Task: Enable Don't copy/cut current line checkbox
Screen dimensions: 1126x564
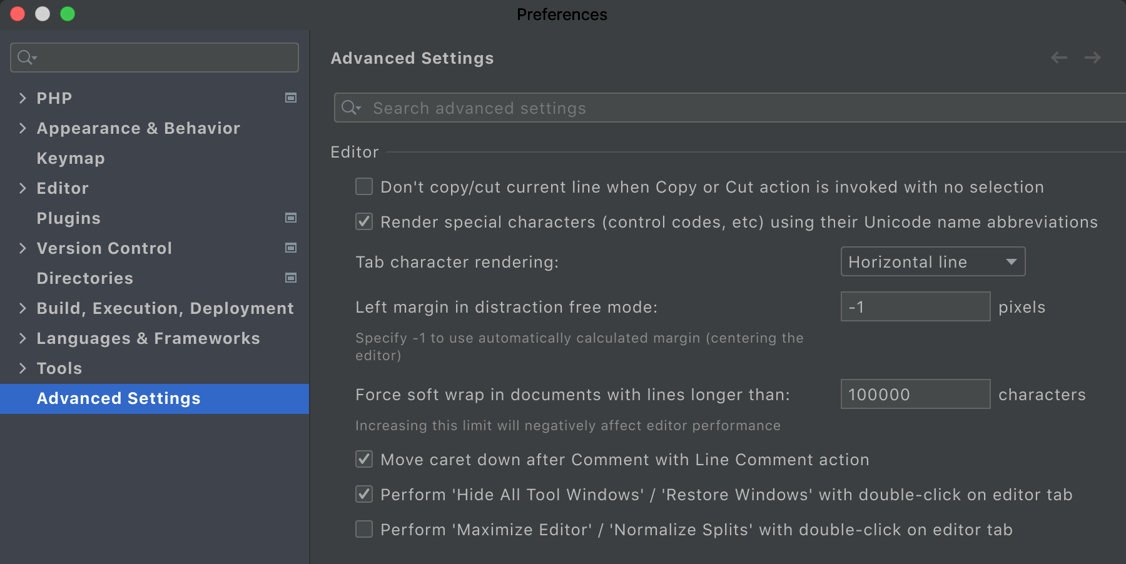Action: pos(364,186)
